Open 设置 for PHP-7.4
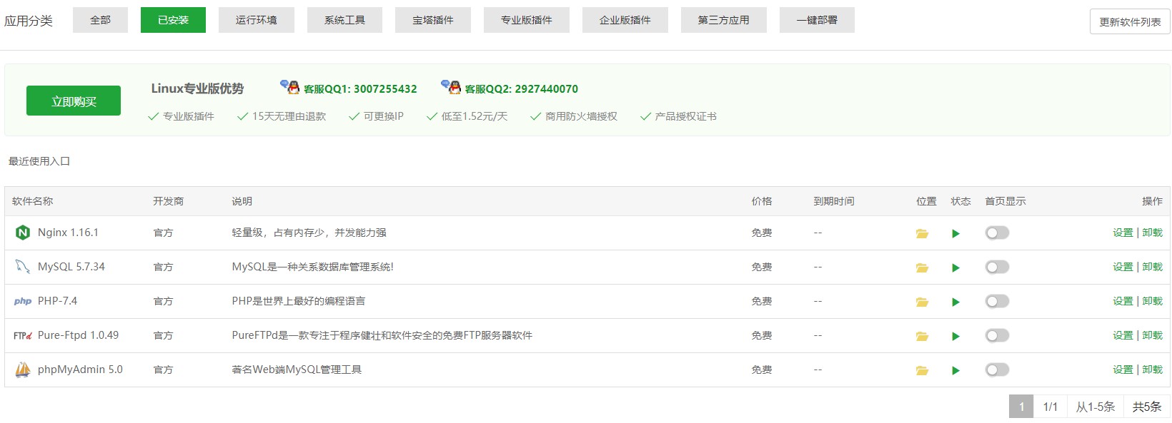The width and height of the screenshot is (1172, 423). pyautogui.click(x=1123, y=301)
